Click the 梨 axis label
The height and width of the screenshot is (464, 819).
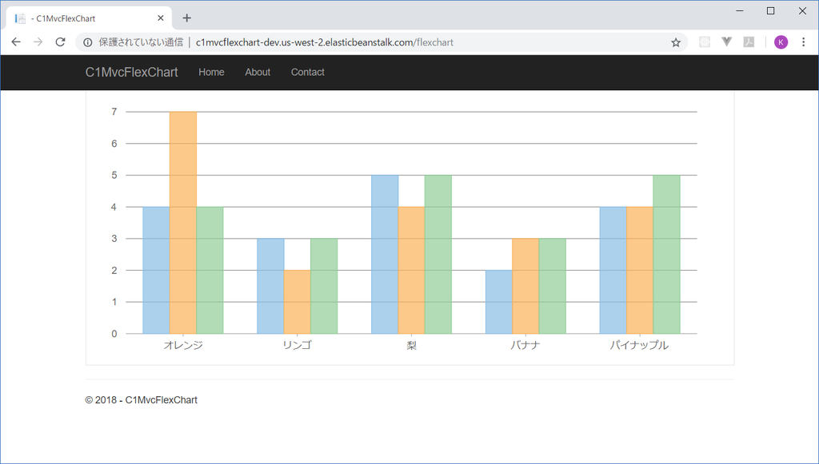pyautogui.click(x=412, y=345)
